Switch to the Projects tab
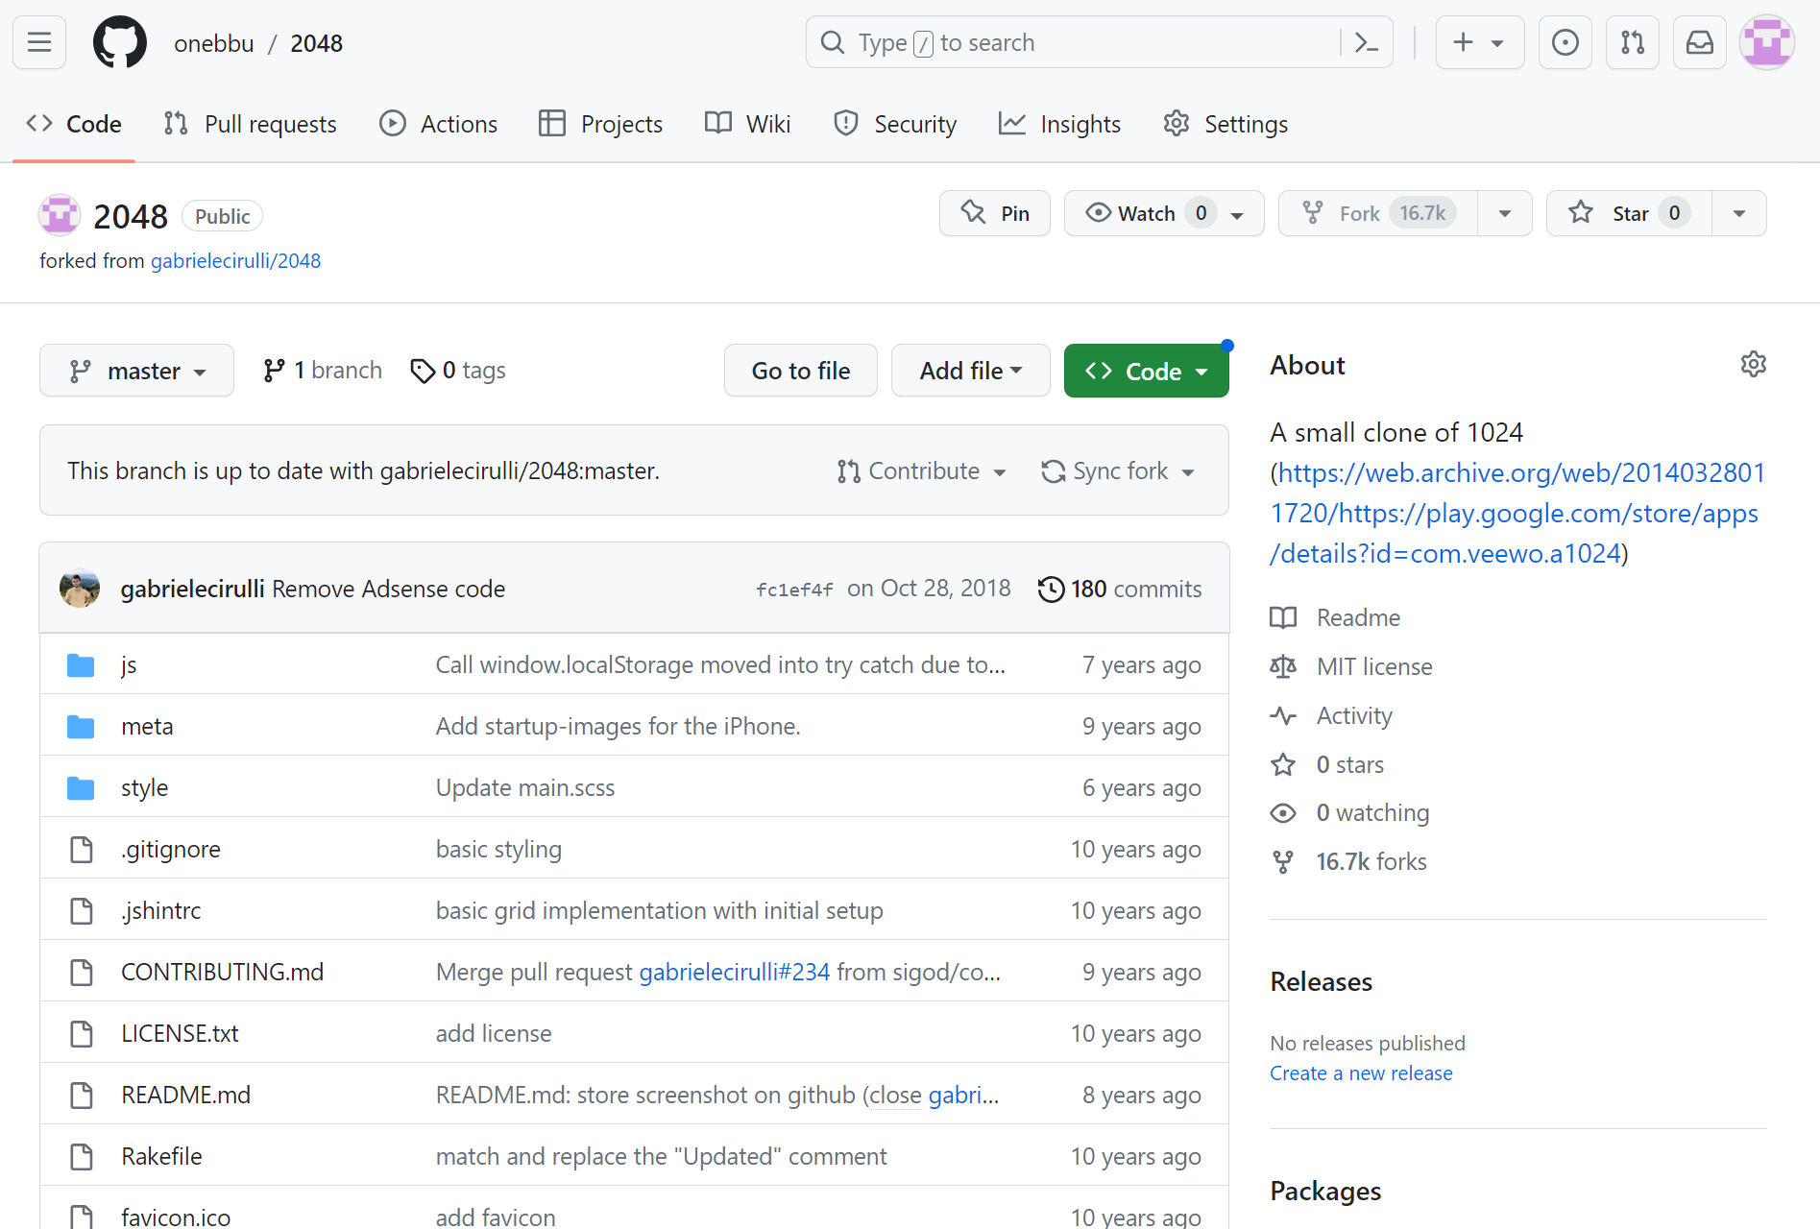 coord(601,124)
